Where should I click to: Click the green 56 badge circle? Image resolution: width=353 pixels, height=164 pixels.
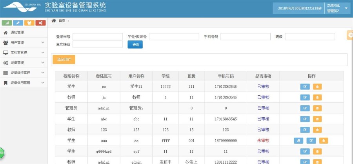tap(2, 153)
